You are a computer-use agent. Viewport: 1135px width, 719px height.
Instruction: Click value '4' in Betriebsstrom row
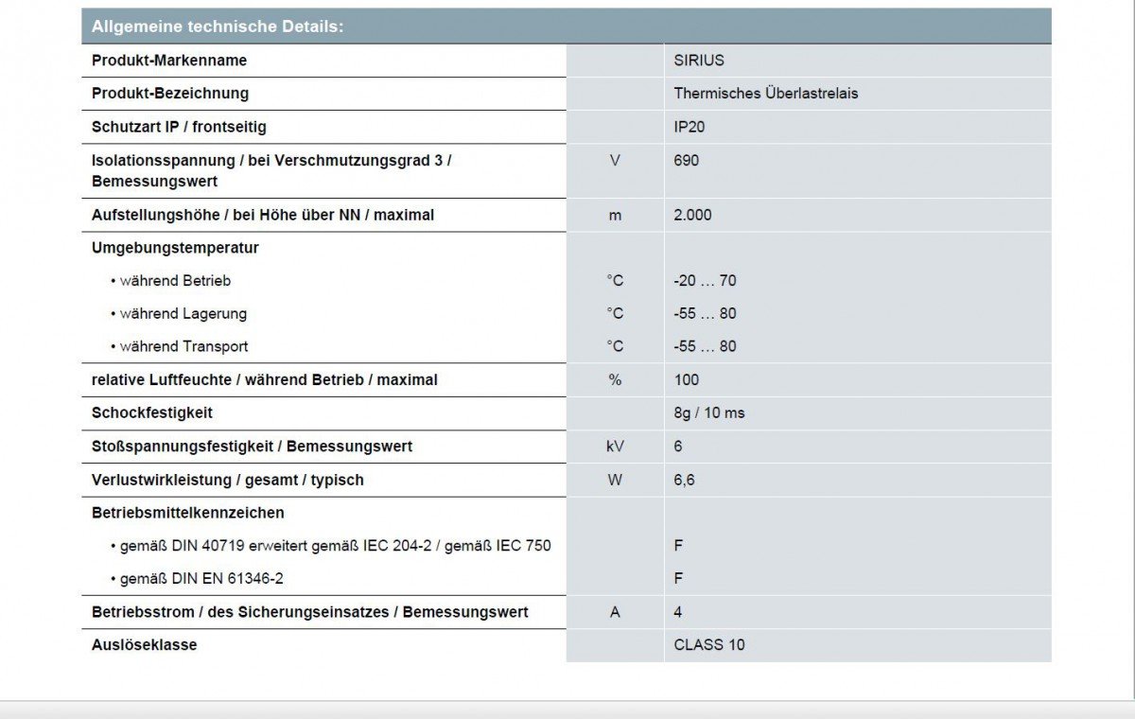[x=678, y=612]
